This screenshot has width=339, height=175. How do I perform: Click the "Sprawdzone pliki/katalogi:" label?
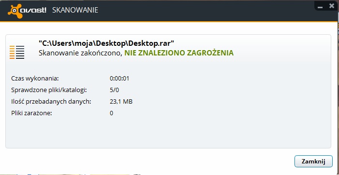49,90
